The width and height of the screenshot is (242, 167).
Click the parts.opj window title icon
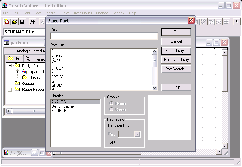[x=7, y=42]
